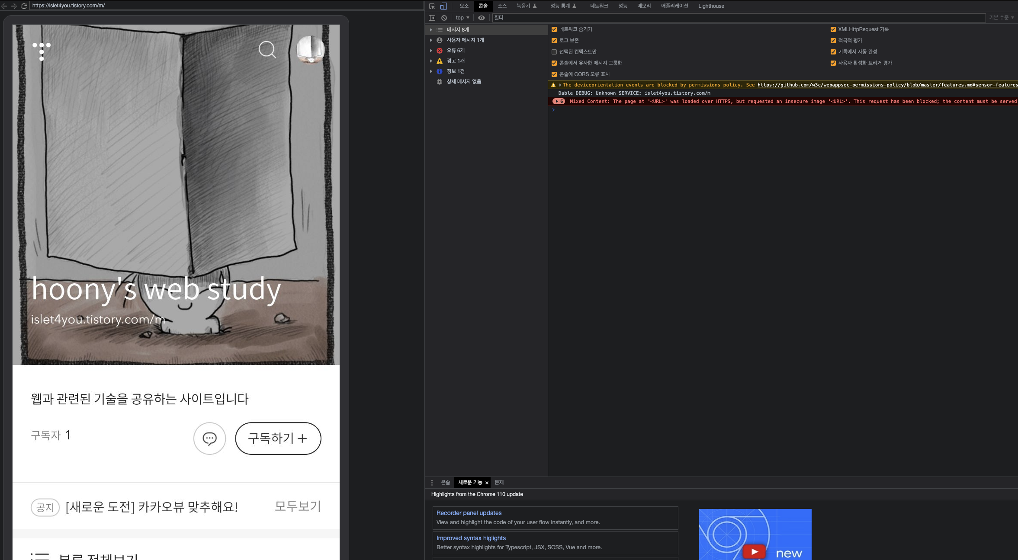Click the element inspector arrow icon

[x=432, y=6]
